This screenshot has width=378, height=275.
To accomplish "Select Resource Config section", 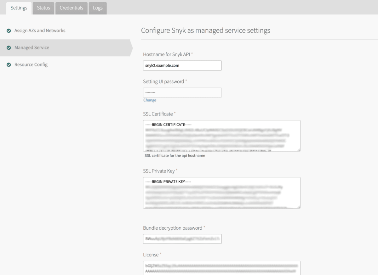I will (x=31, y=65).
